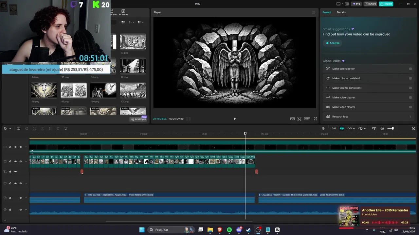Click the Delete trash icon in timeline toolbar
Image resolution: width=419 pixels, height=235 pixels.
pos(58,128)
